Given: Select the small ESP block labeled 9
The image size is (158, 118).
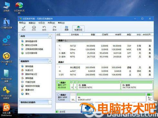Looking at the screenshot, I should (x=72, y=85).
